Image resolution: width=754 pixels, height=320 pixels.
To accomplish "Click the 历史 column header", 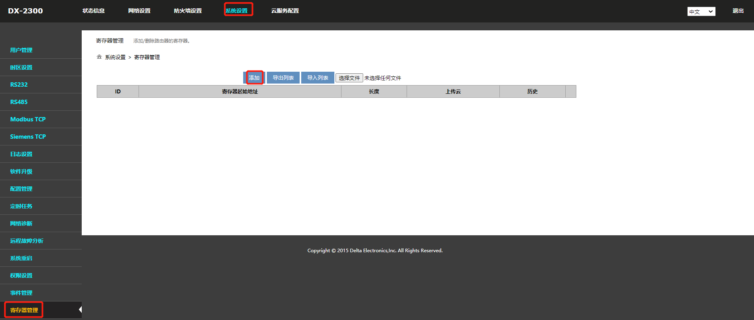I will (533, 91).
